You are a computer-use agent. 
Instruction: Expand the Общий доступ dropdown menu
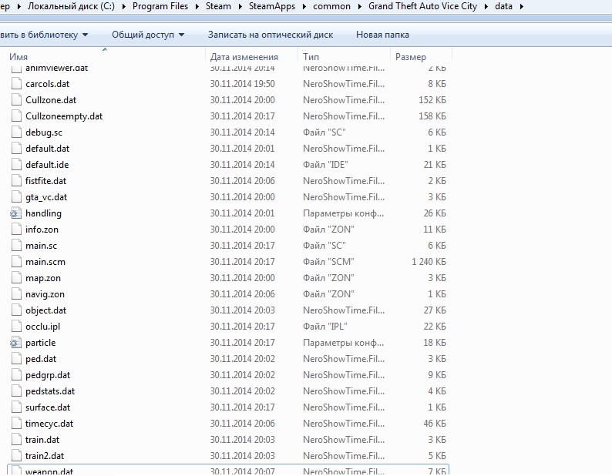pos(148,35)
